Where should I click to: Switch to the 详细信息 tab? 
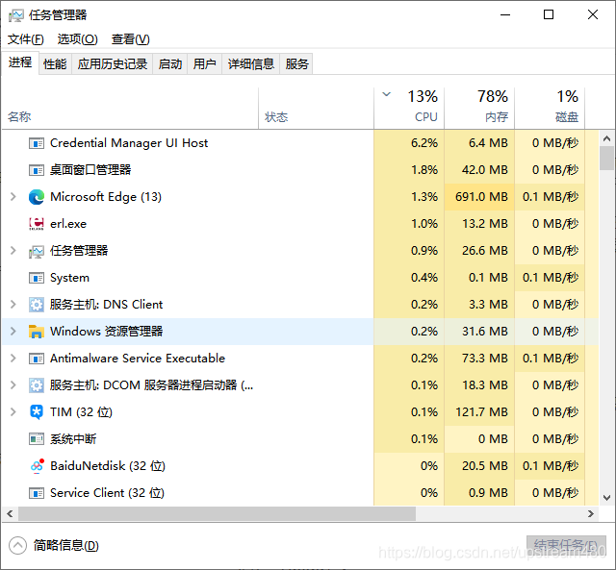pyautogui.click(x=251, y=64)
